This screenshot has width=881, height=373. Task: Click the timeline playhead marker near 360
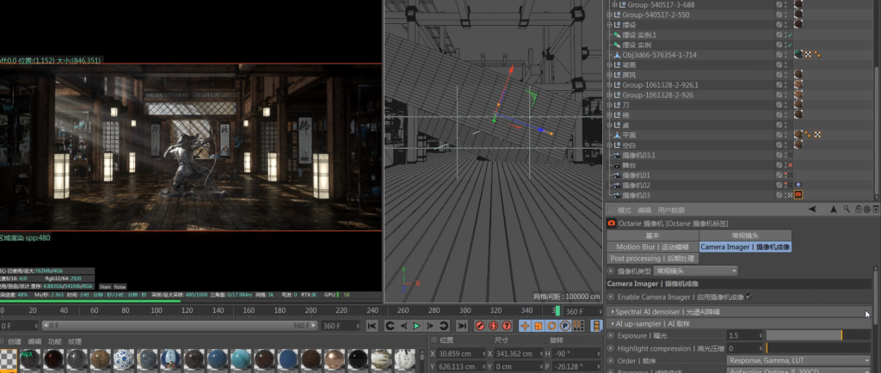pyautogui.click(x=558, y=311)
